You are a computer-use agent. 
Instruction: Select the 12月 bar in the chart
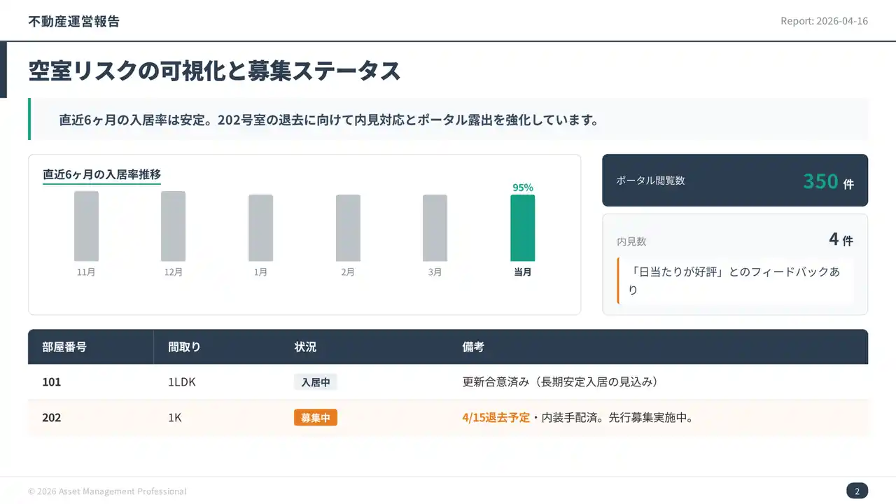[174, 226]
